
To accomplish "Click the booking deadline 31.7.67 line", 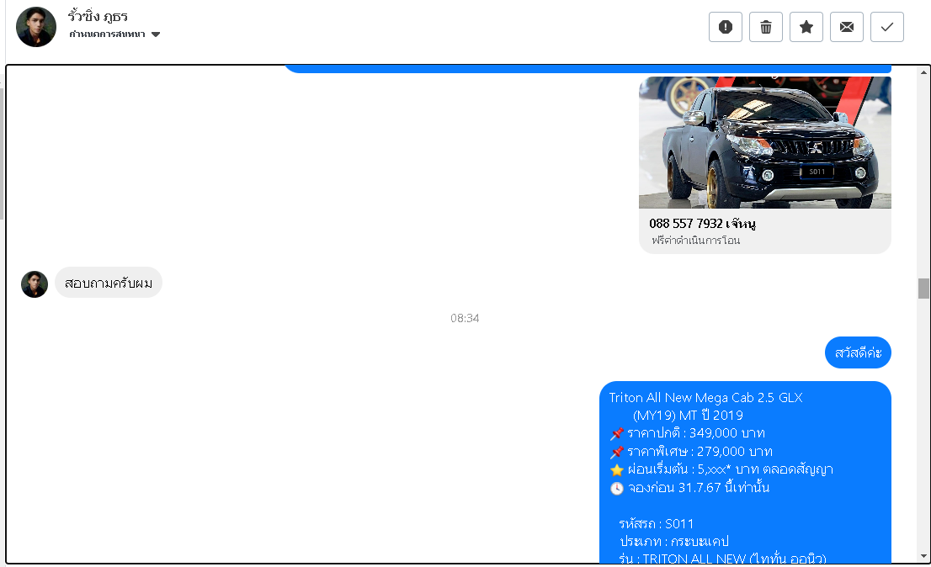I will point(689,488).
